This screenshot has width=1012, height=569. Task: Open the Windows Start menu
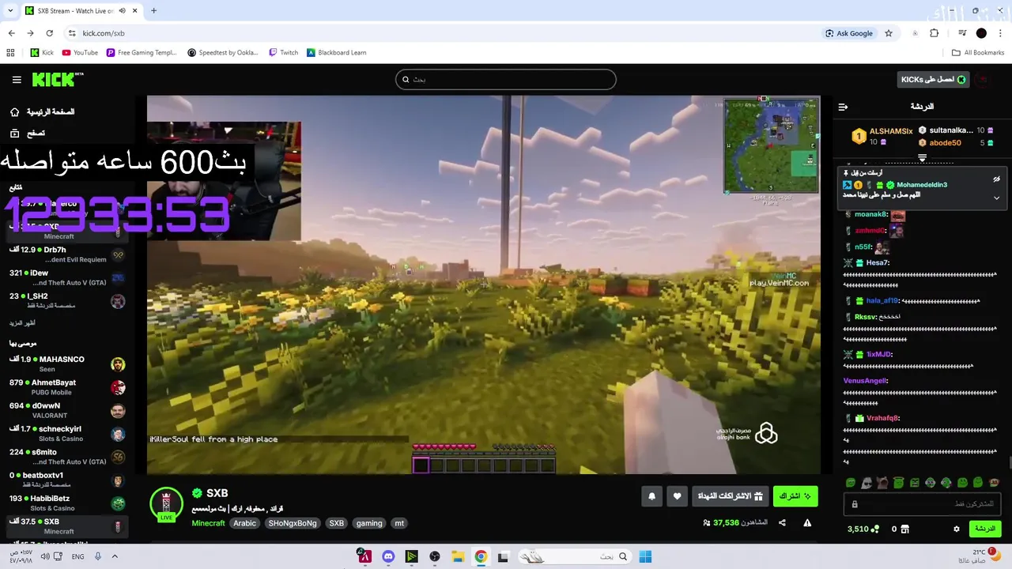tap(645, 556)
